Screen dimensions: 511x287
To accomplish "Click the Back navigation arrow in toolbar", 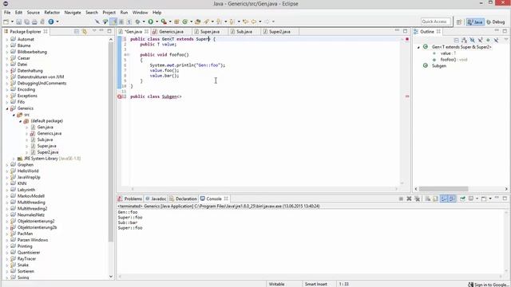I will (254, 22).
